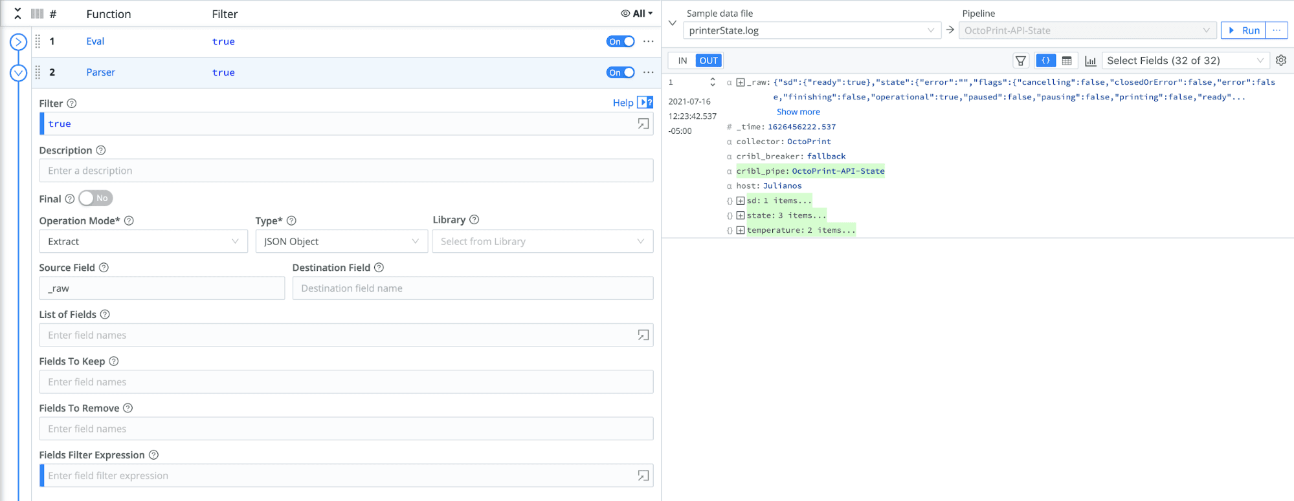This screenshot has height=501, width=1294.
Task: Enable the Final toggle
Action: click(96, 198)
